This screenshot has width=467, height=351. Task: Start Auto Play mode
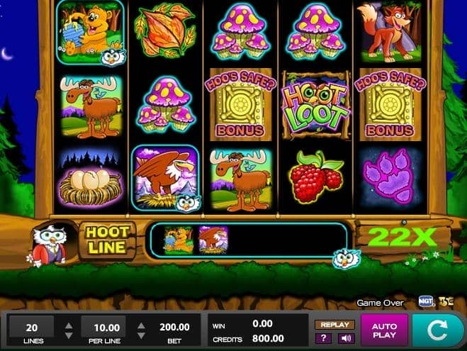point(385,330)
